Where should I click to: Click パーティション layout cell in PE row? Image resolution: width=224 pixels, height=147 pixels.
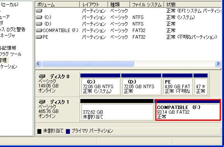(x=94, y=37)
